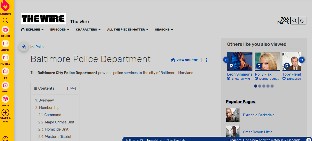The width and height of the screenshot is (312, 141).
Task: Hide the Contents table
Action: 72,88
